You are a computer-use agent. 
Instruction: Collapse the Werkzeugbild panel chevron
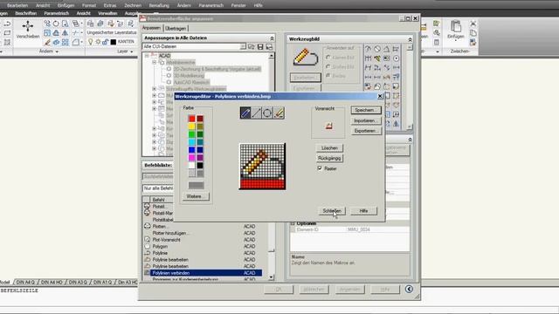[410, 39]
